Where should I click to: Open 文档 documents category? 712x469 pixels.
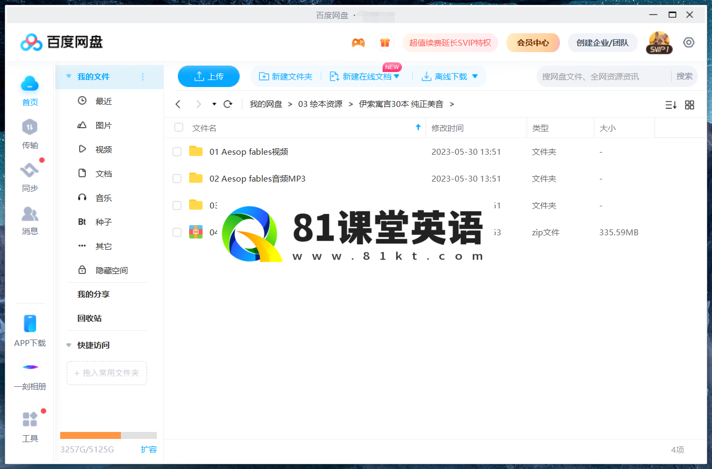(104, 174)
